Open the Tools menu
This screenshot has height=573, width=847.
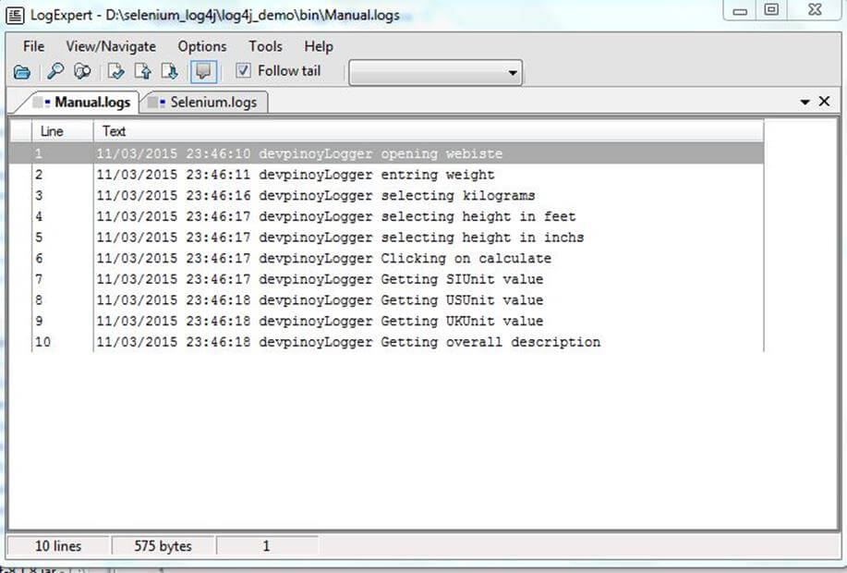[x=265, y=46]
